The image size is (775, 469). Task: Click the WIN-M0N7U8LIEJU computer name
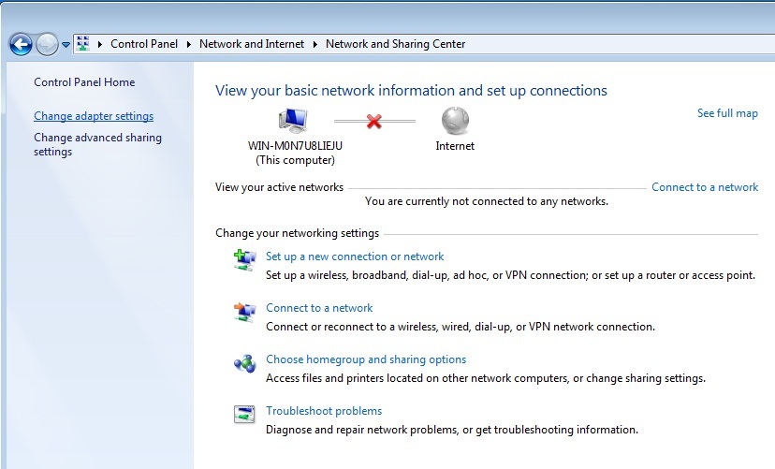(x=295, y=146)
